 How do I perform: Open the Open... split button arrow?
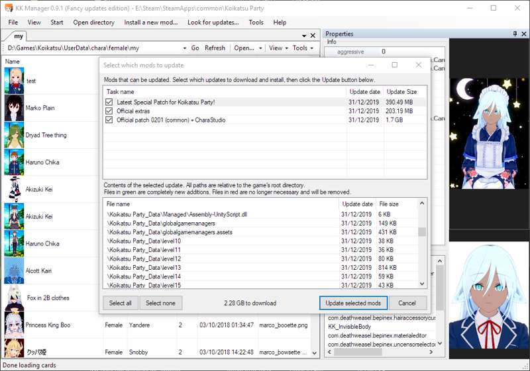[x=260, y=48]
